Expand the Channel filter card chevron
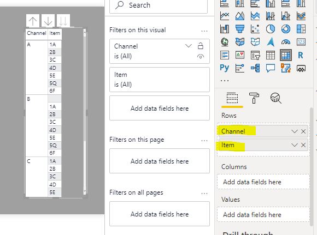 (x=189, y=46)
